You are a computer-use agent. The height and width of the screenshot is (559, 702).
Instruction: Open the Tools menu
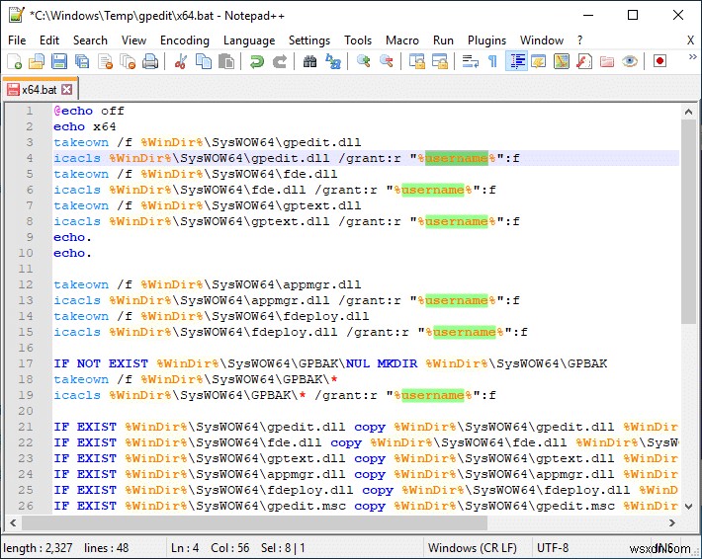point(358,40)
